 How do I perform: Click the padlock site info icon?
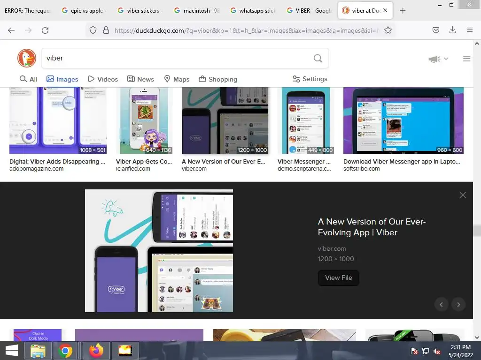(106, 30)
